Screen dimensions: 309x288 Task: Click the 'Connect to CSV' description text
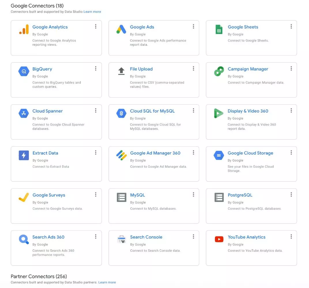pyautogui.click(x=157, y=85)
